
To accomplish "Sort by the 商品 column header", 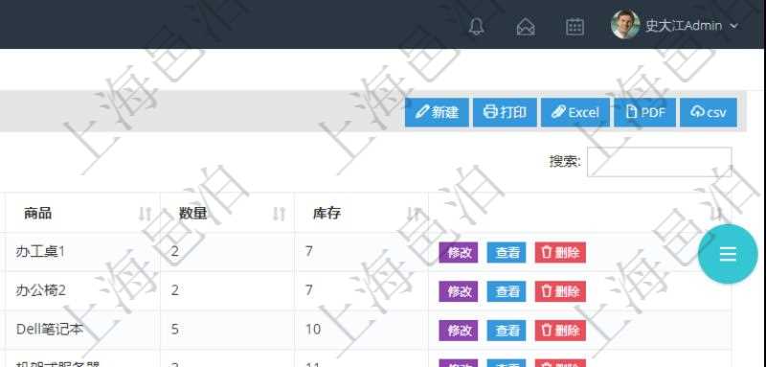I will pos(82,213).
